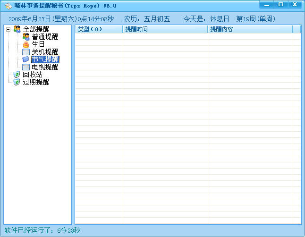305x237 pixels.
Task: Click the 过期提醒 recycle bin icon
Action: tap(17, 82)
